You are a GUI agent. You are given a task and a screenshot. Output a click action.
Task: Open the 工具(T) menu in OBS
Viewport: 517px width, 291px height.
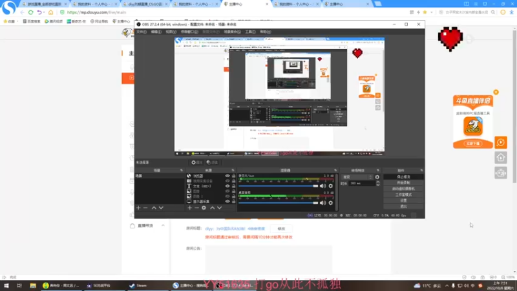pyautogui.click(x=250, y=32)
